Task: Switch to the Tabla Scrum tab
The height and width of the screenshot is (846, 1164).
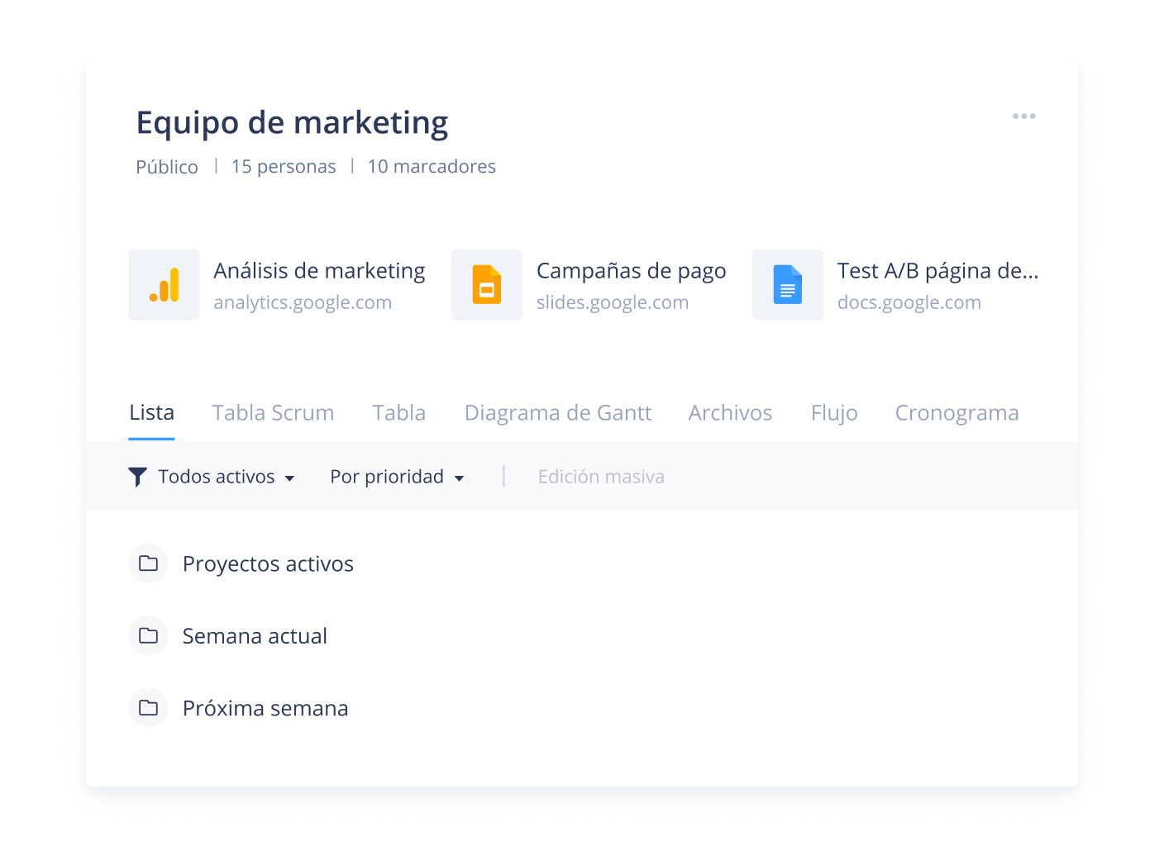Action: 273,413
